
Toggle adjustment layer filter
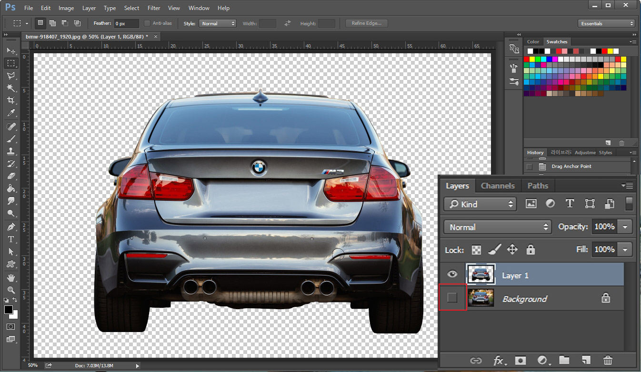[x=550, y=204]
